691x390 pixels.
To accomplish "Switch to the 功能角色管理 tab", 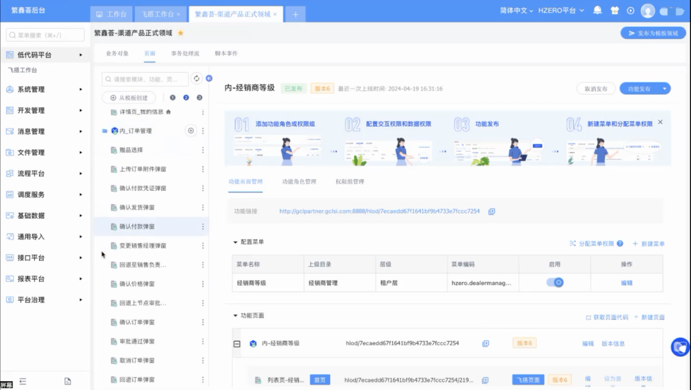I will coord(299,182).
